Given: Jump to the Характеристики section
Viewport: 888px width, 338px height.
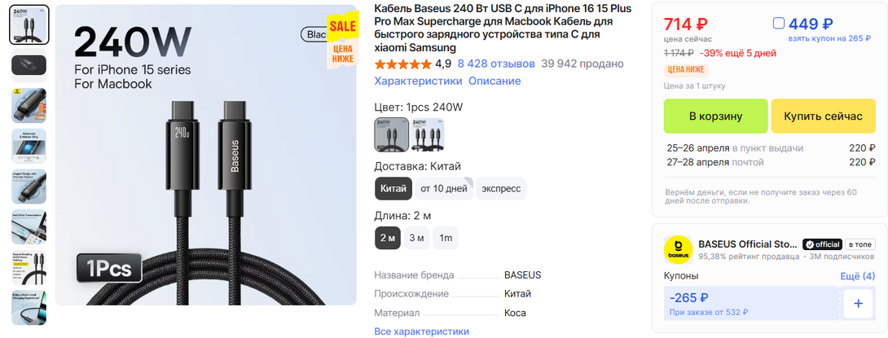Looking at the screenshot, I should 418,81.
